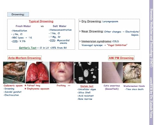The width and height of the screenshot is (160, 125).
Task: Click '↑ Mg, Sr' line
Action: pos(55,37)
